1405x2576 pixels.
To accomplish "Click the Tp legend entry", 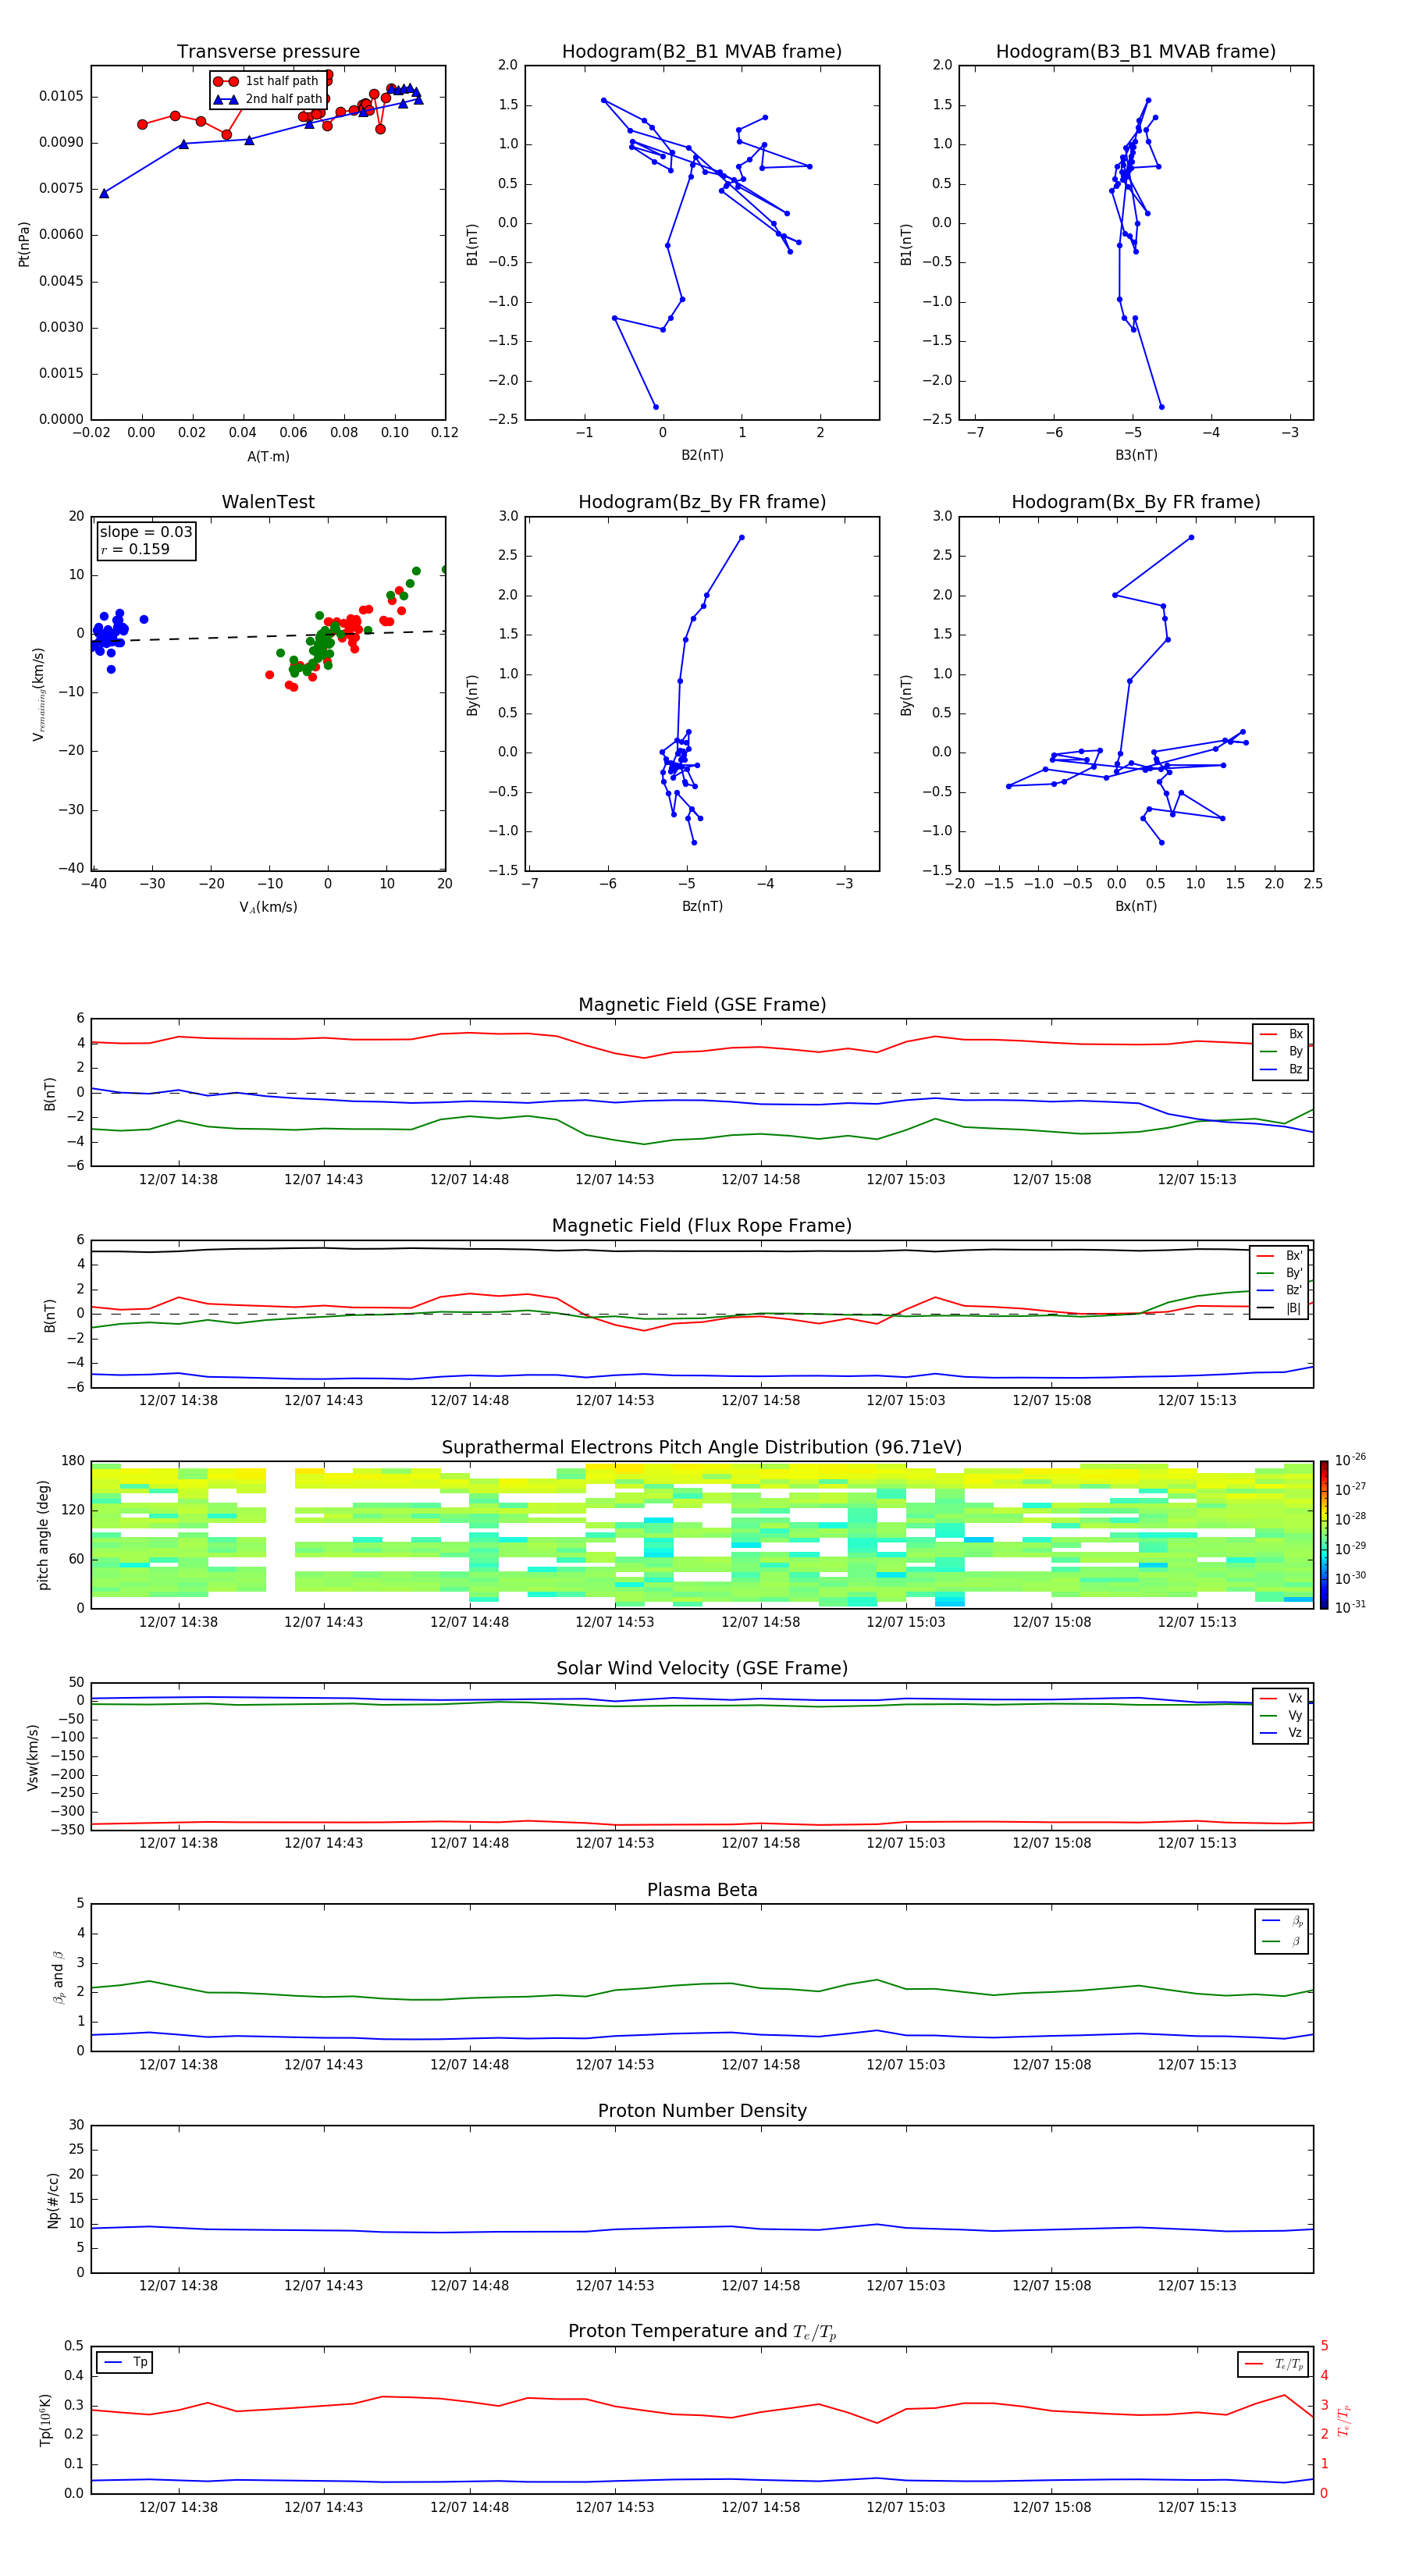I will [125, 2362].
